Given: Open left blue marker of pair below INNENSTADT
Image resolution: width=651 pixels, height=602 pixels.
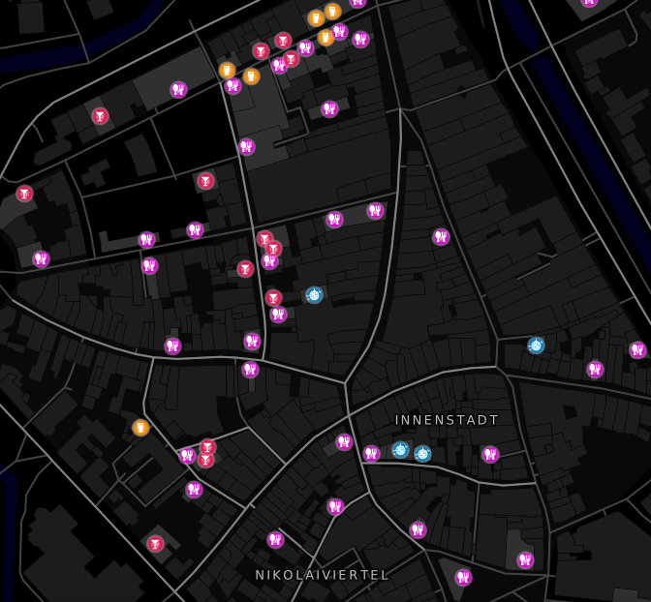Looking at the screenshot, I should [x=400, y=450].
